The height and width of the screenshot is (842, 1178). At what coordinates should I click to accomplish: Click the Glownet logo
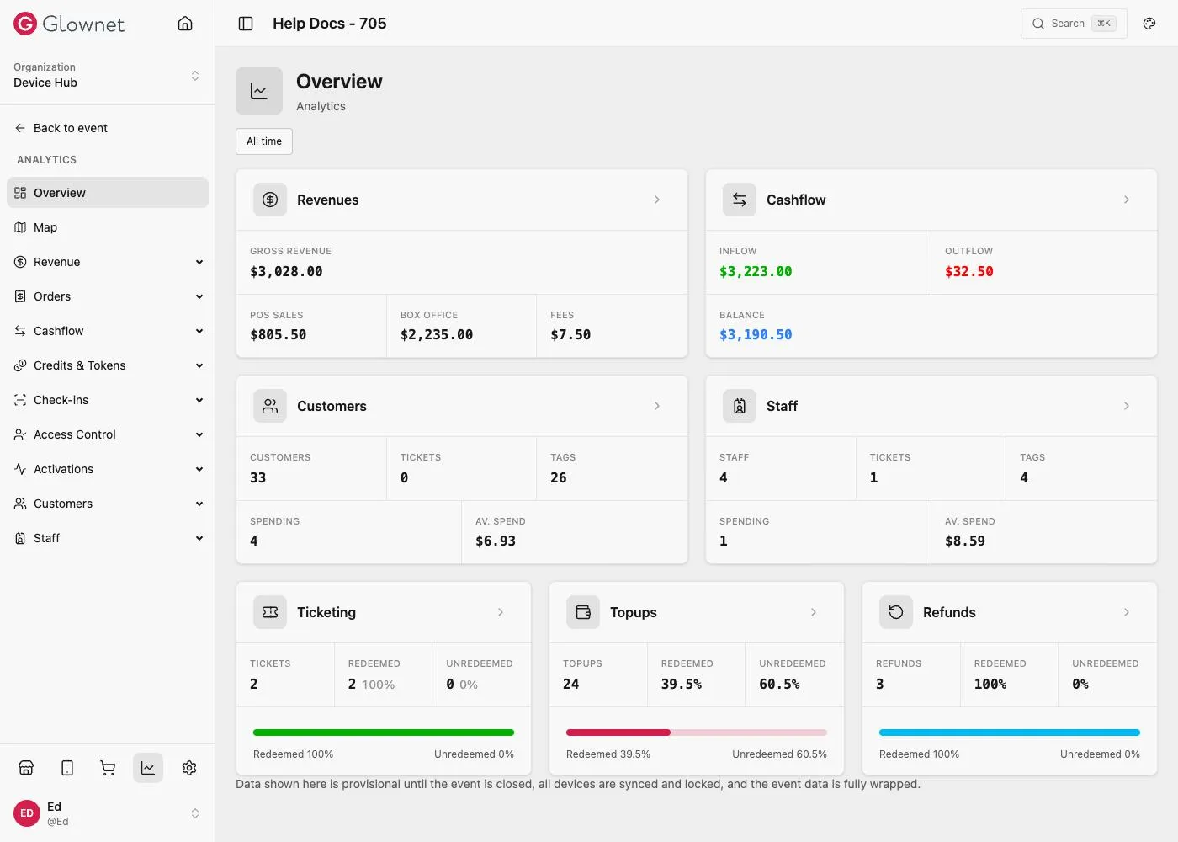pyautogui.click(x=69, y=24)
